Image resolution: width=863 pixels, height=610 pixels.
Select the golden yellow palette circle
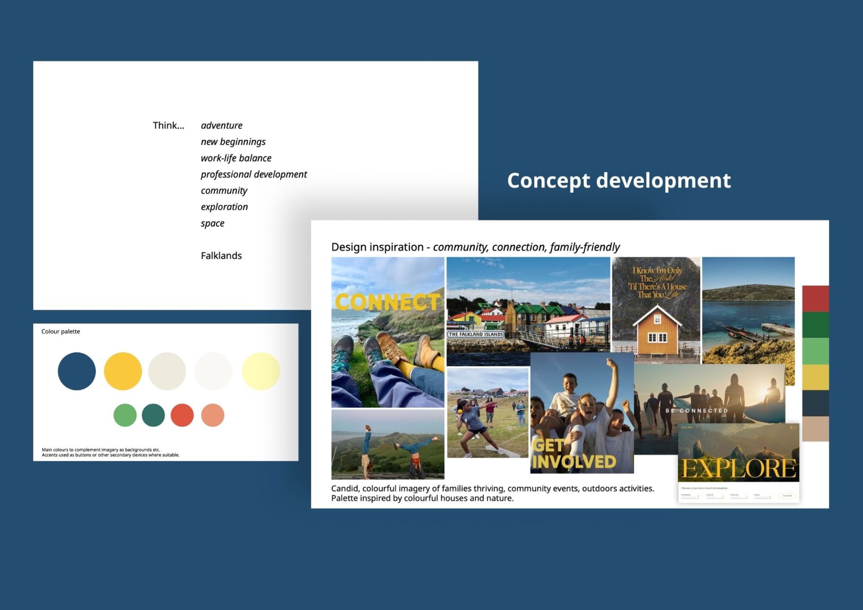[123, 371]
